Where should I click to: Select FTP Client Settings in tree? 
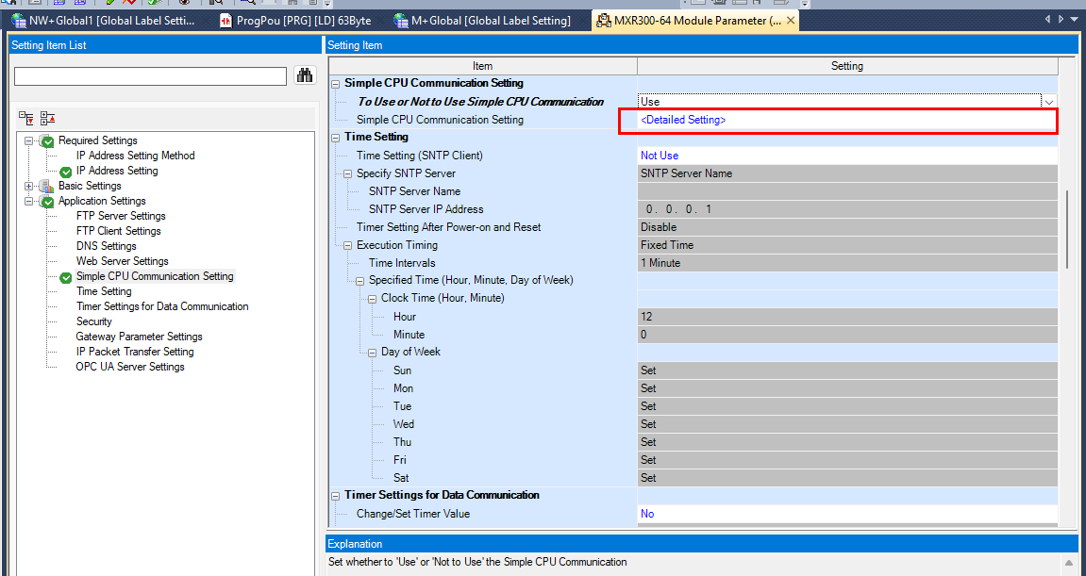119,231
